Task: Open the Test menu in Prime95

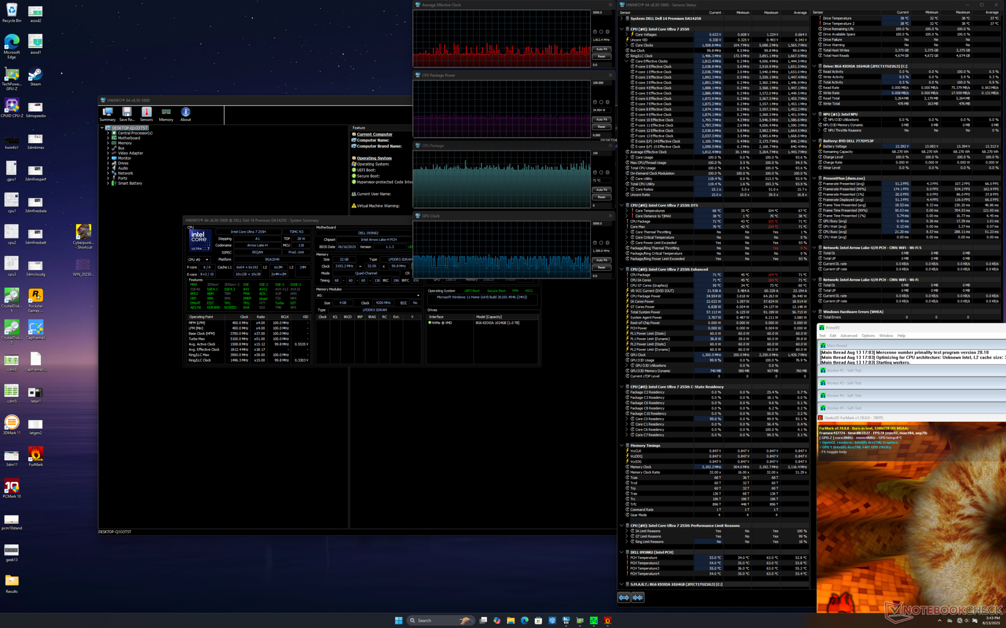Action: 822,336
